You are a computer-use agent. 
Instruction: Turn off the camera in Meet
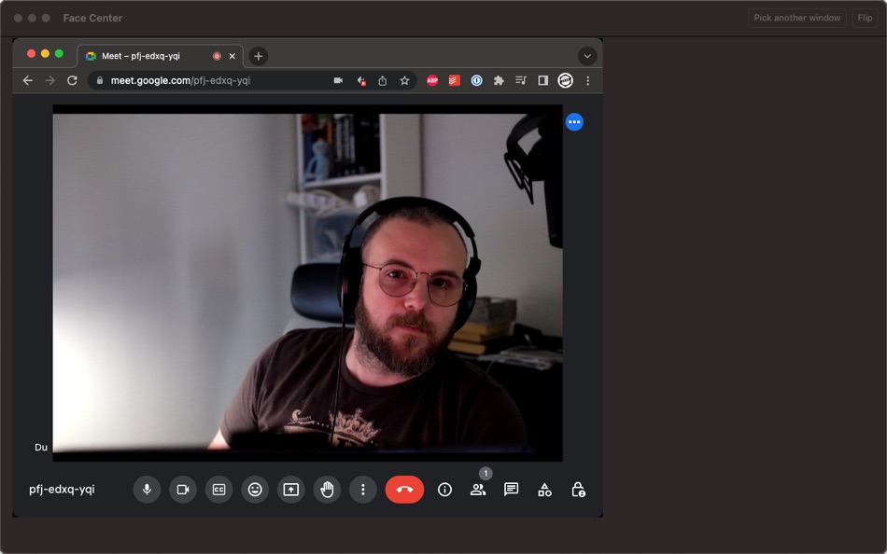pyautogui.click(x=183, y=490)
